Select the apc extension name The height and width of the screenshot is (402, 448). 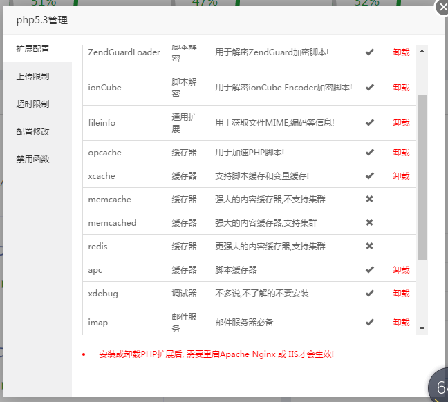tap(95, 270)
